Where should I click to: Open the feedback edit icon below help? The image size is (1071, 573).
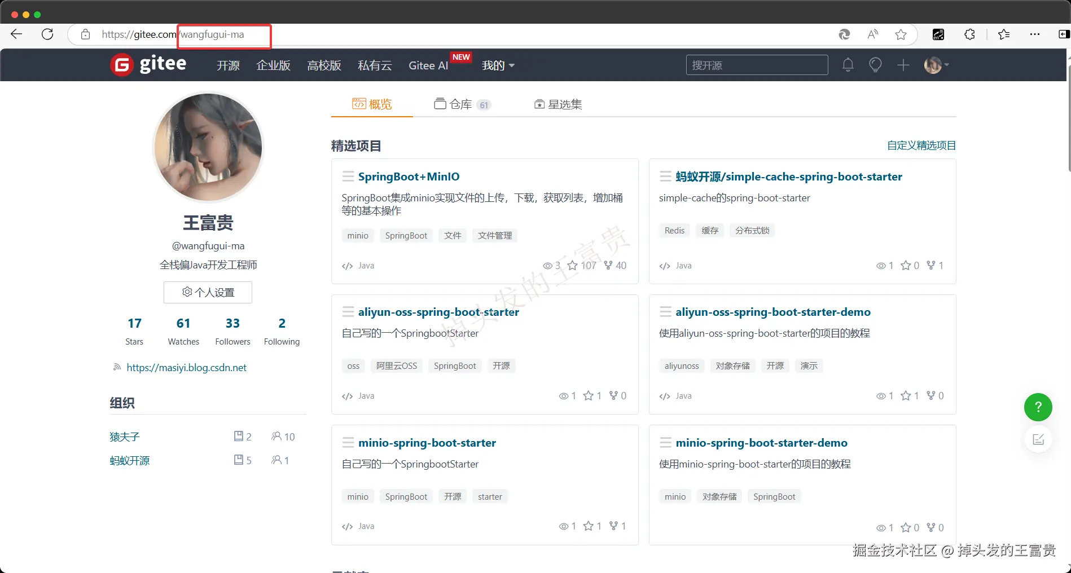click(1038, 439)
